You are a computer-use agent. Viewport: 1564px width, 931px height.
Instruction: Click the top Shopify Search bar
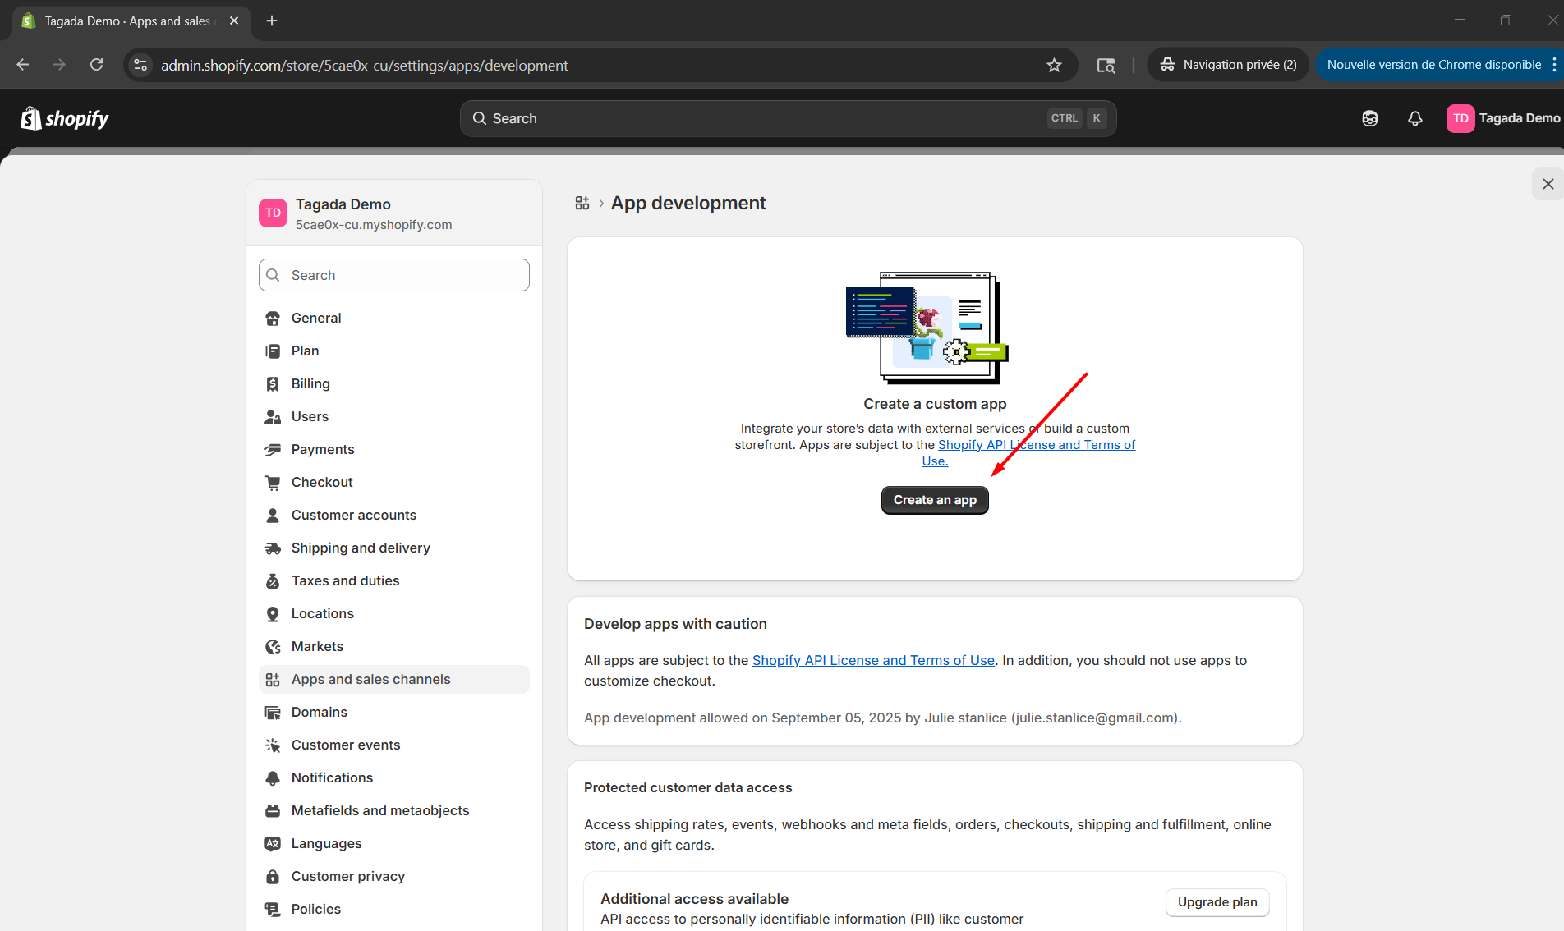tap(788, 118)
